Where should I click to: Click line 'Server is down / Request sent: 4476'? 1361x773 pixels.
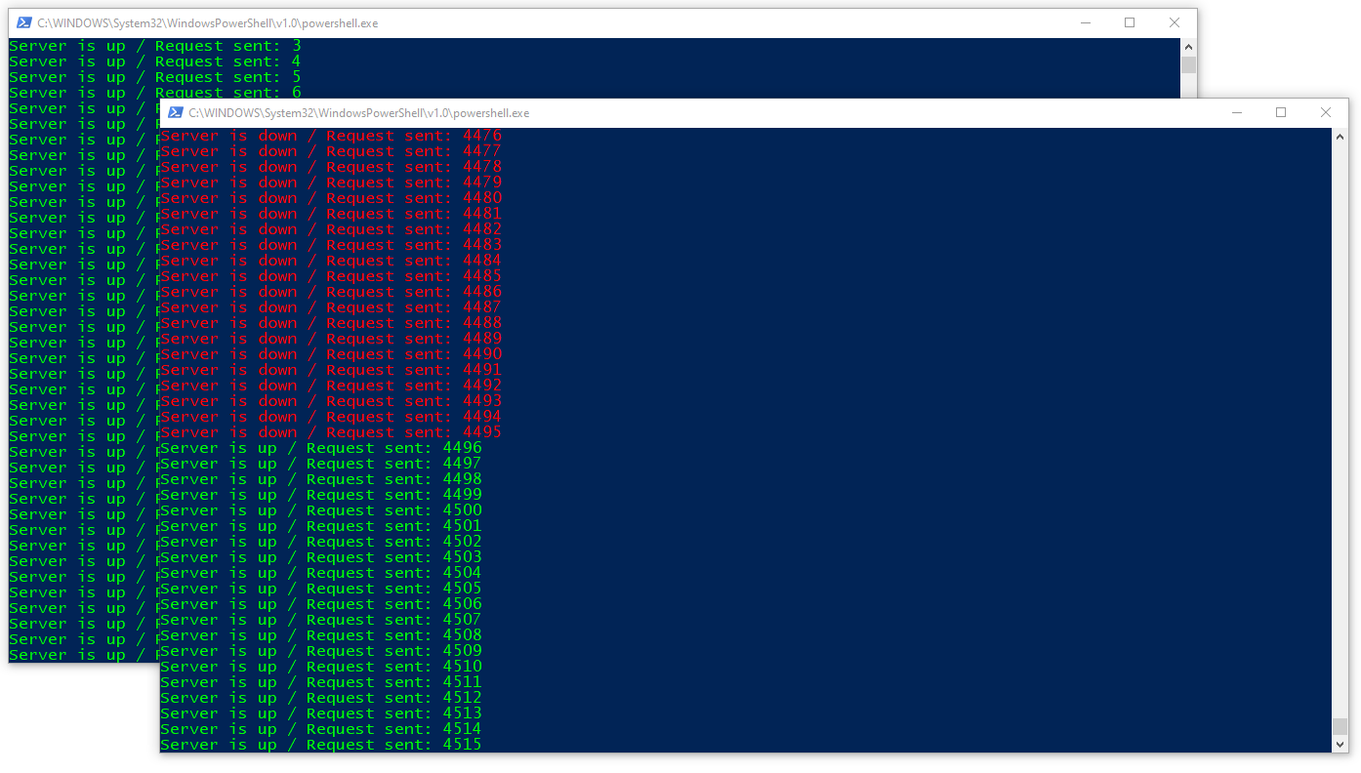[x=331, y=136]
